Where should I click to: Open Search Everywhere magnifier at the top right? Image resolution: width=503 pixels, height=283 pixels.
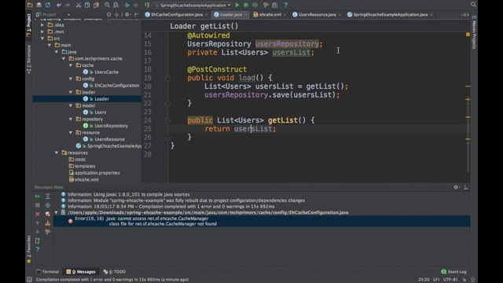point(473,4)
